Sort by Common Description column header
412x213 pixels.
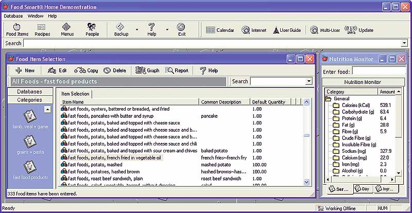pos(224,102)
